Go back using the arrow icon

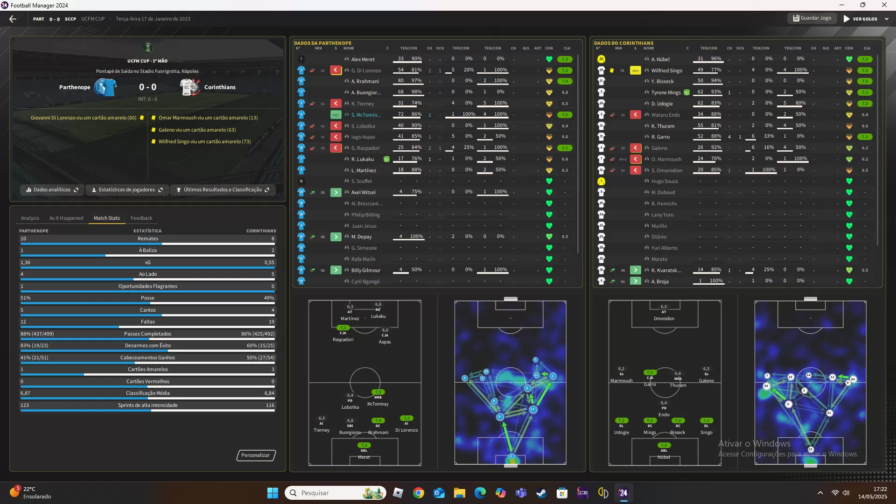[13, 19]
